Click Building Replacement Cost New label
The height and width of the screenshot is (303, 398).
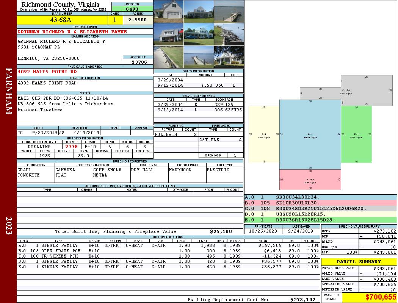click(x=229, y=300)
